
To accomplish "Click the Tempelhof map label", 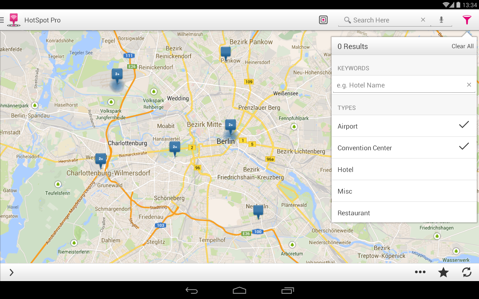I will point(212,240).
